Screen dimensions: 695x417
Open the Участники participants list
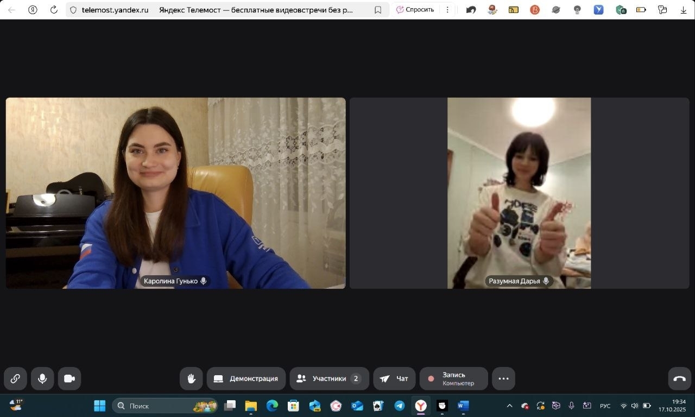point(329,378)
